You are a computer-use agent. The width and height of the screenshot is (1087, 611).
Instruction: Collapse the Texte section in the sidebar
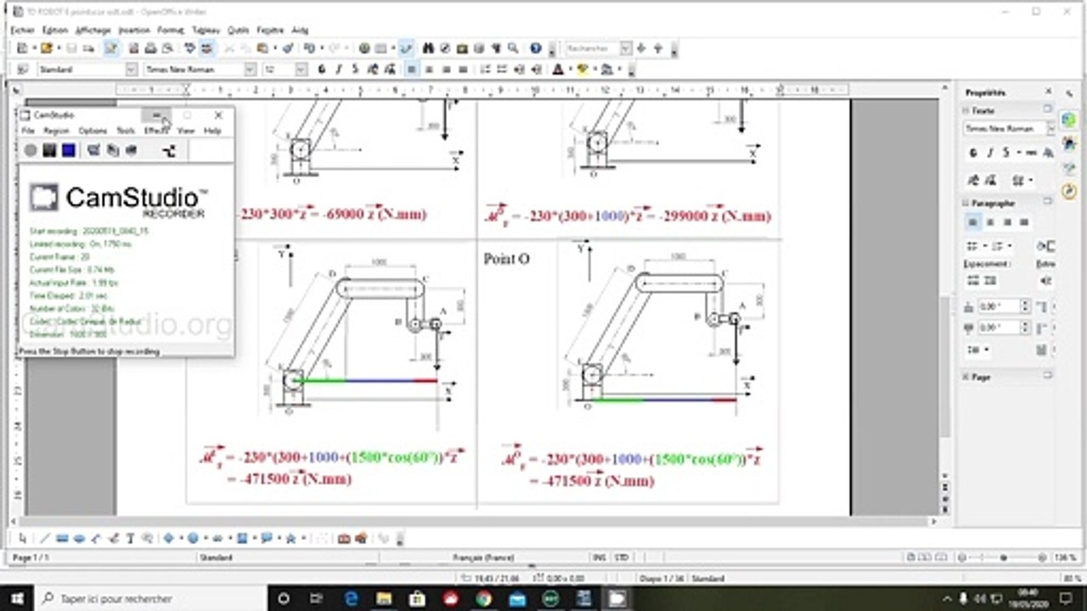pyautogui.click(x=966, y=110)
